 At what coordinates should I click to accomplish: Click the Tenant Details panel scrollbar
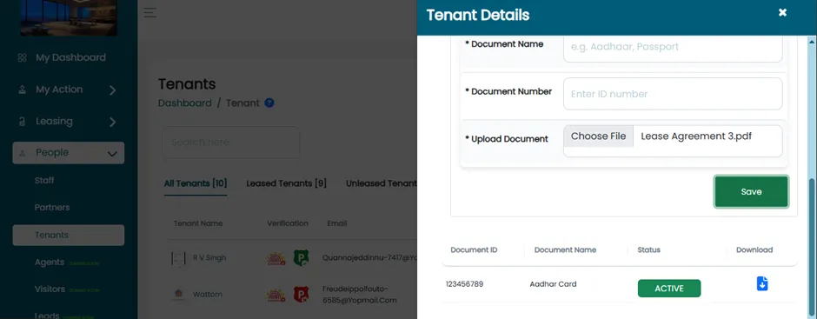pyautogui.click(x=813, y=248)
